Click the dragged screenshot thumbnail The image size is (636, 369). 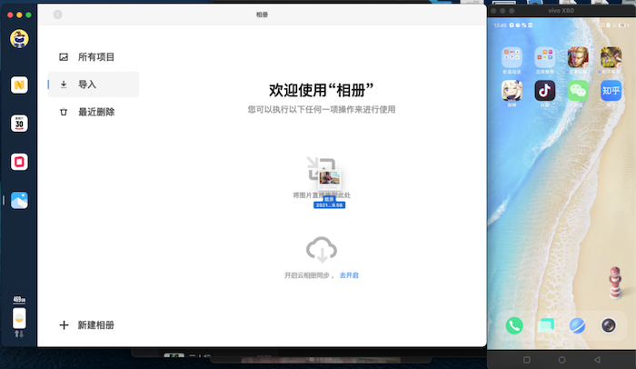(x=329, y=180)
